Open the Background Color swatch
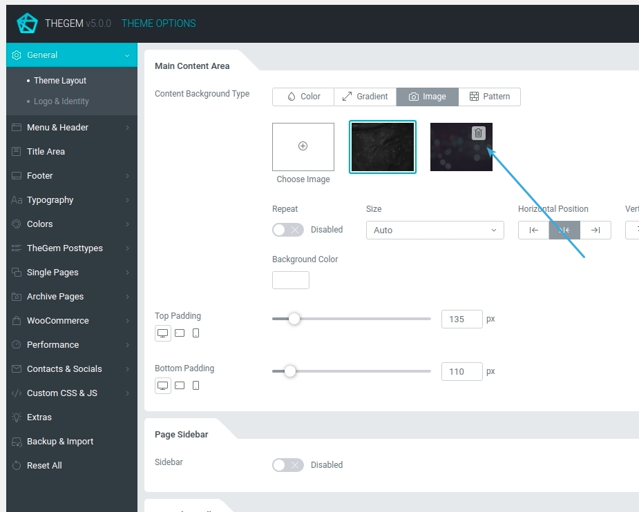Viewport: 639px width, 512px height. click(291, 280)
